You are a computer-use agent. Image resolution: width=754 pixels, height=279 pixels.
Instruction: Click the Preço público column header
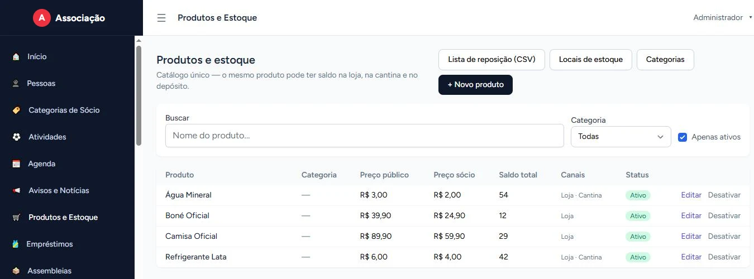click(384, 175)
